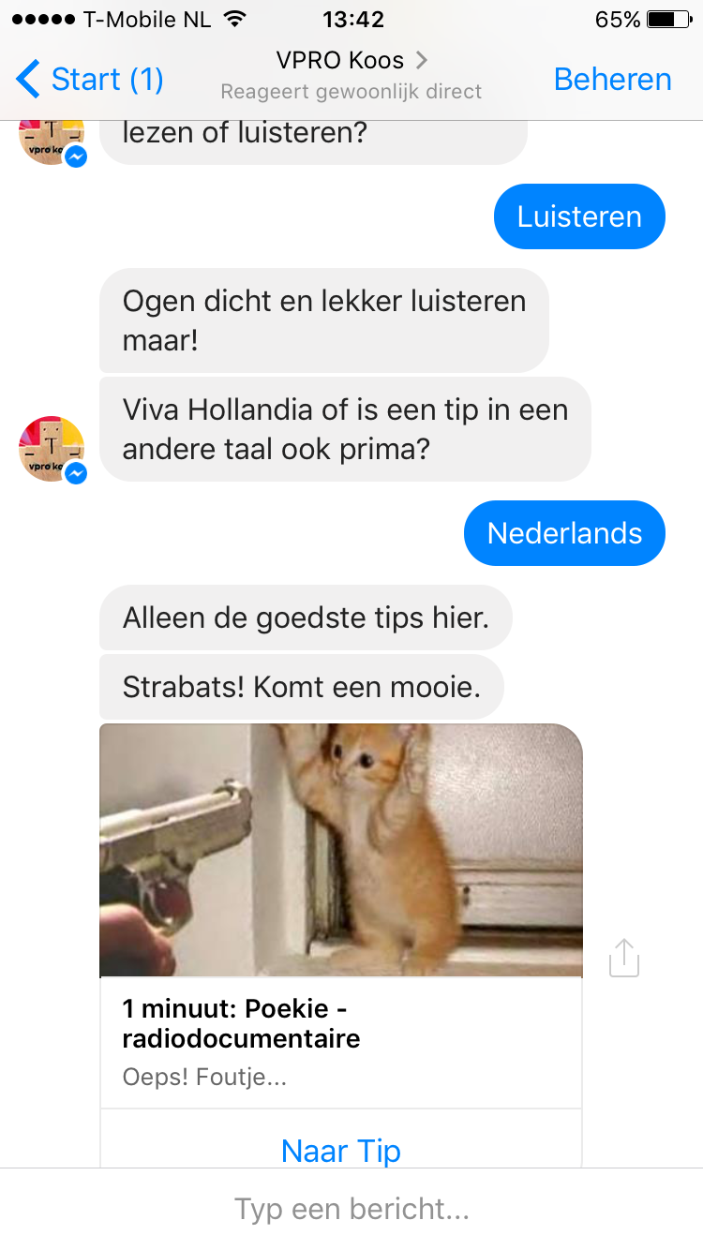Tap the 'Alleen de goedste tips hier.' message
This screenshot has height=1250, width=703.
306,618
